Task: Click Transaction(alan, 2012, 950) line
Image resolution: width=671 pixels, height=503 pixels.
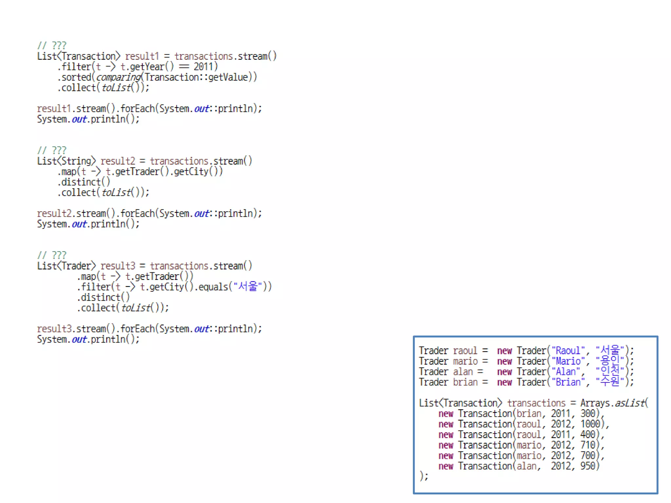Action: tap(519, 466)
